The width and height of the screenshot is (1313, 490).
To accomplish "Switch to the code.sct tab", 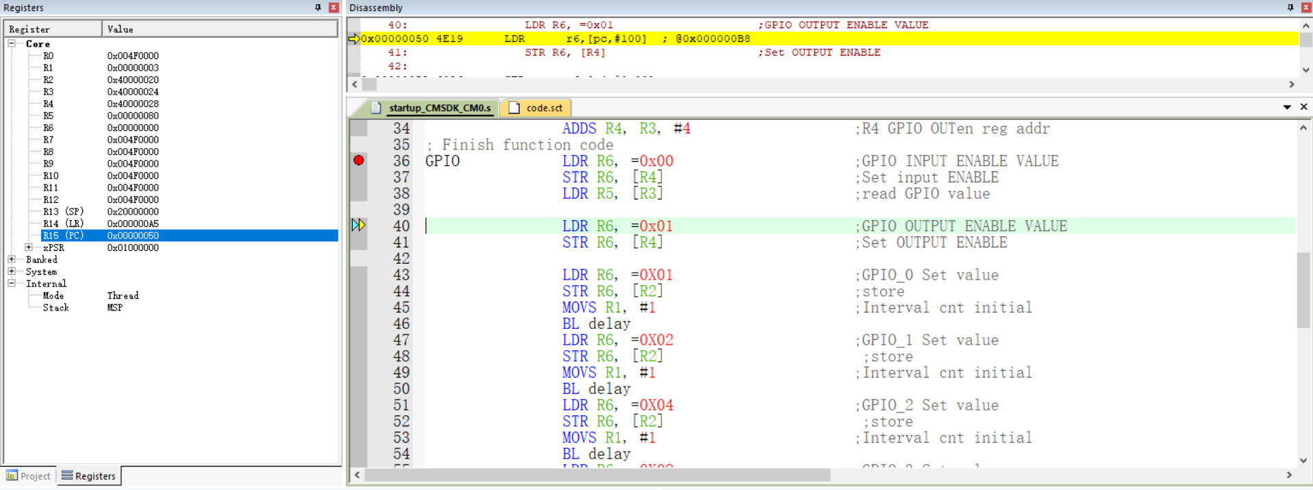I will pyautogui.click(x=536, y=108).
